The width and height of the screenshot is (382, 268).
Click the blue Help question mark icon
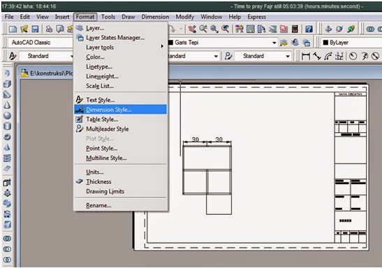(x=309, y=29)
